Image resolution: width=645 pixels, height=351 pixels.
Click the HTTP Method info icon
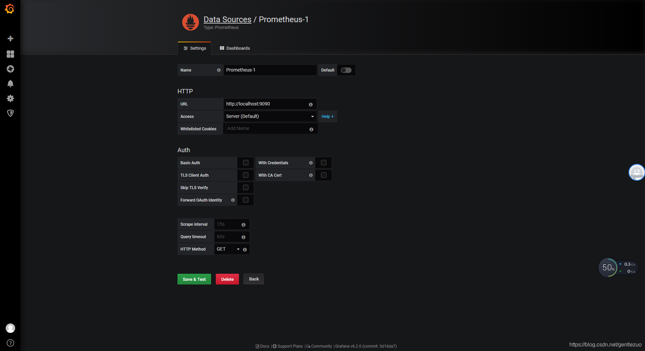pos(245,250)
